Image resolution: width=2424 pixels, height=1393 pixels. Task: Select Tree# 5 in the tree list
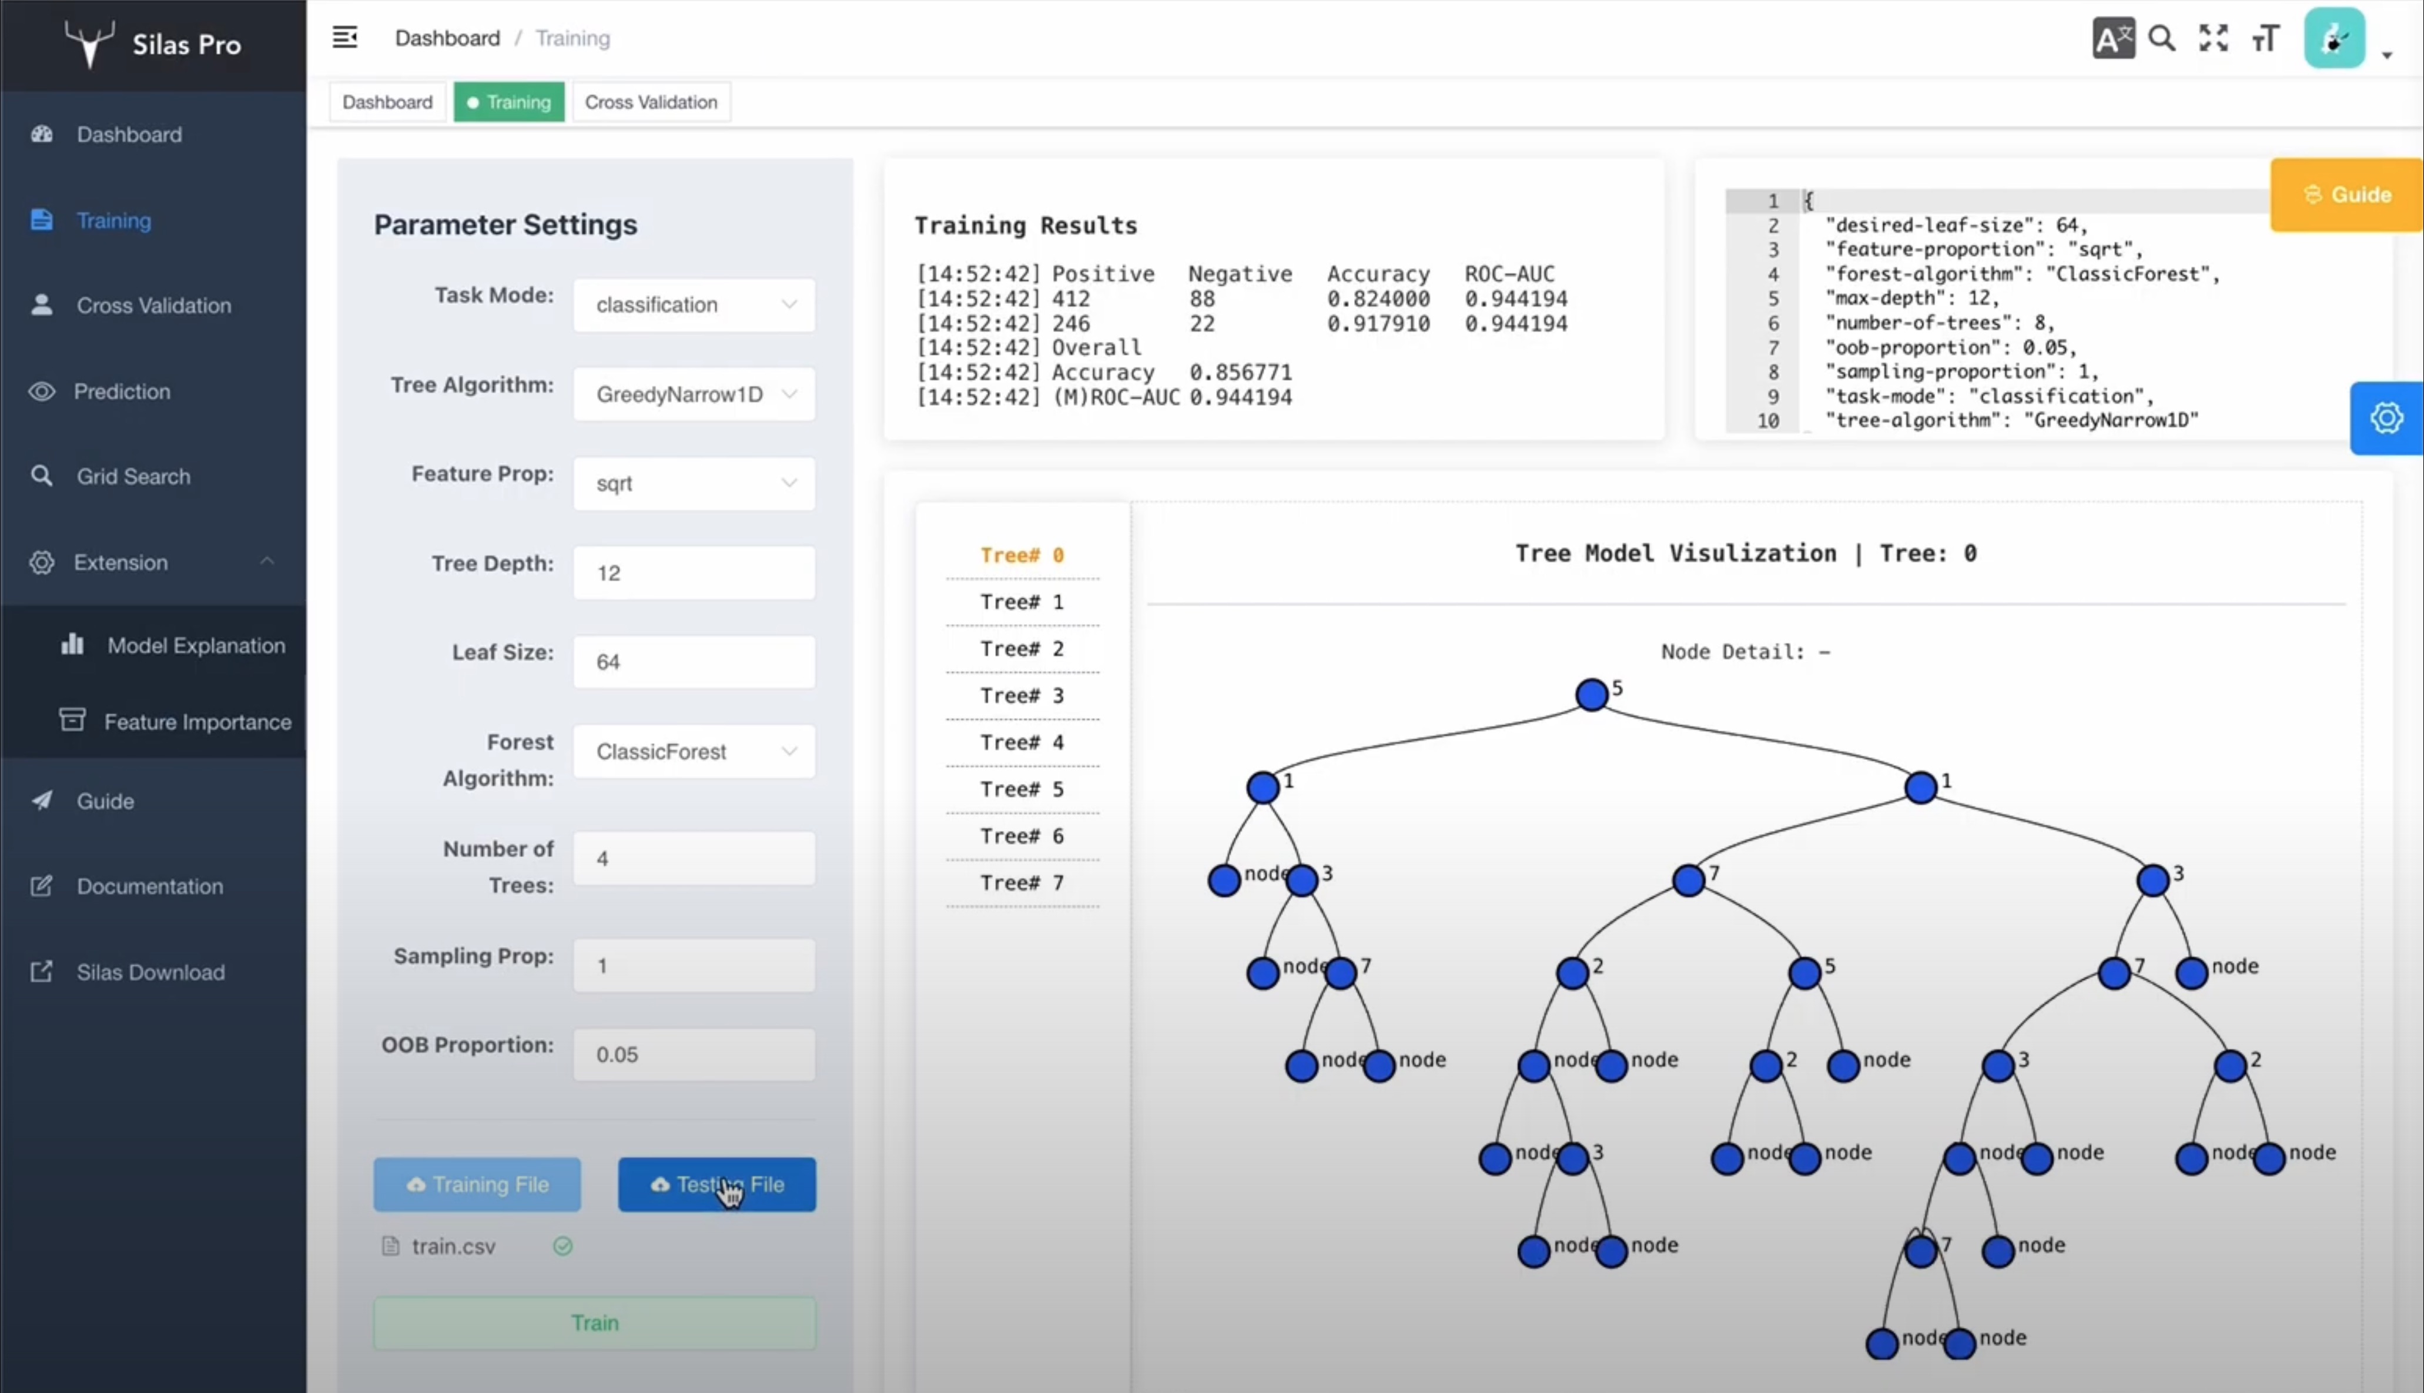point(1022,789)
